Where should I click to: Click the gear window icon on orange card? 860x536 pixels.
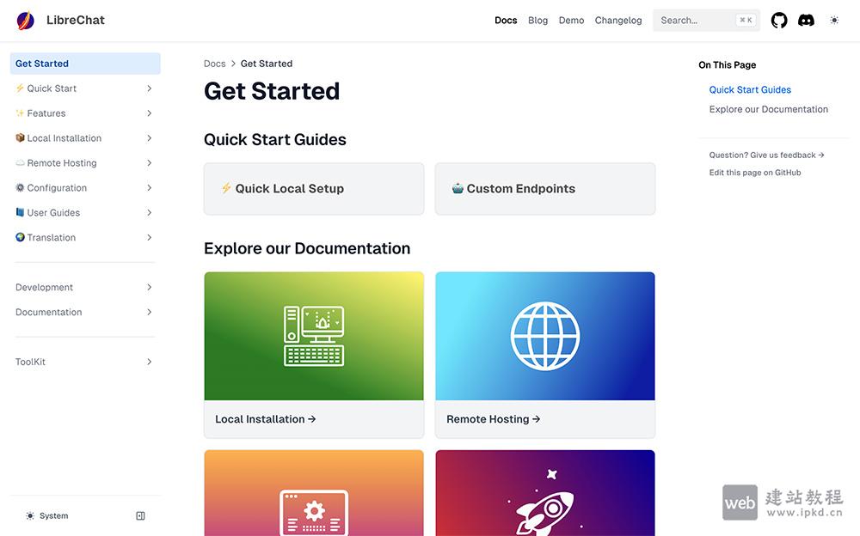tap(314, 512)
